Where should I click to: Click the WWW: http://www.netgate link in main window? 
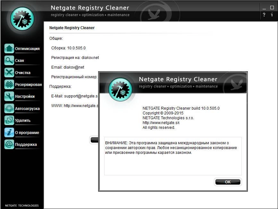[x=75, y=106]
